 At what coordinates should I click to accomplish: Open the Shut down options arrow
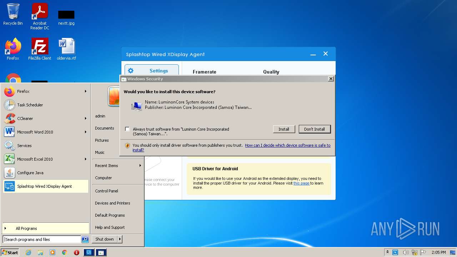click(x=120, y=239)
